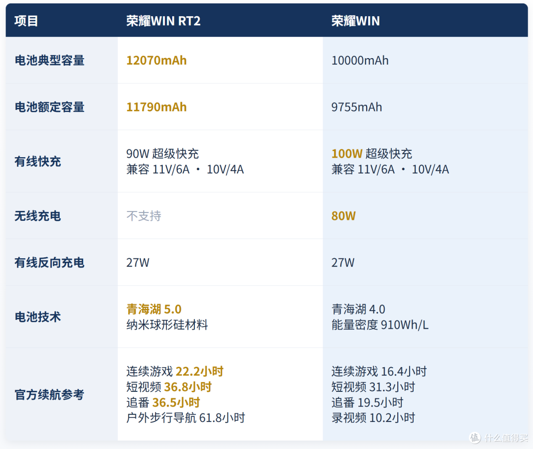
Task: Click the 能量密度 910Wh/L text
Action: click(380, 325)
